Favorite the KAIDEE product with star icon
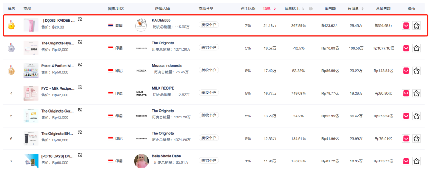This screenshot has width=429, height=172. pyautogui.click(x=416, y=25)
